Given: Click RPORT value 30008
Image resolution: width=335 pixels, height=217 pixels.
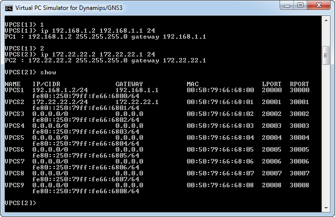Looking at the screenshot, I should point(299,185).
